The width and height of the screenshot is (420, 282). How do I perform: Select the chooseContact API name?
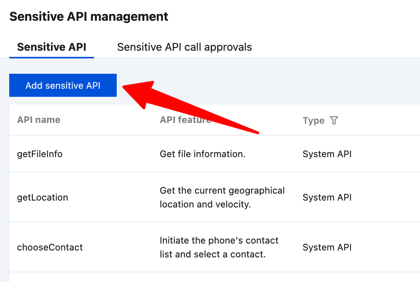50,247
